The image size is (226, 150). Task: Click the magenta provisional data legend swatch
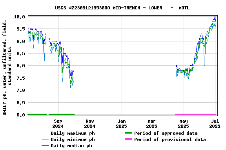click(x=129, y=139)
